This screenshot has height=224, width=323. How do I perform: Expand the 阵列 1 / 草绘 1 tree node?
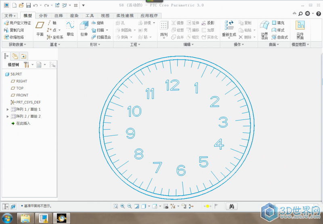[8, 109]
